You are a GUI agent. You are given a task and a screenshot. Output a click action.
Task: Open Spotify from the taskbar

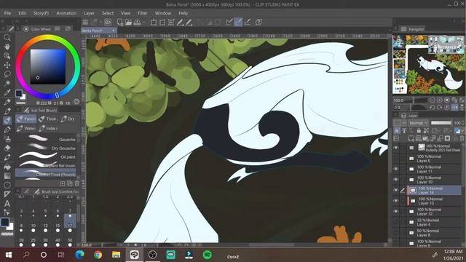tap(208, 255)
